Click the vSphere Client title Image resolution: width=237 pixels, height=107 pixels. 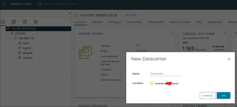click(21, 4)
